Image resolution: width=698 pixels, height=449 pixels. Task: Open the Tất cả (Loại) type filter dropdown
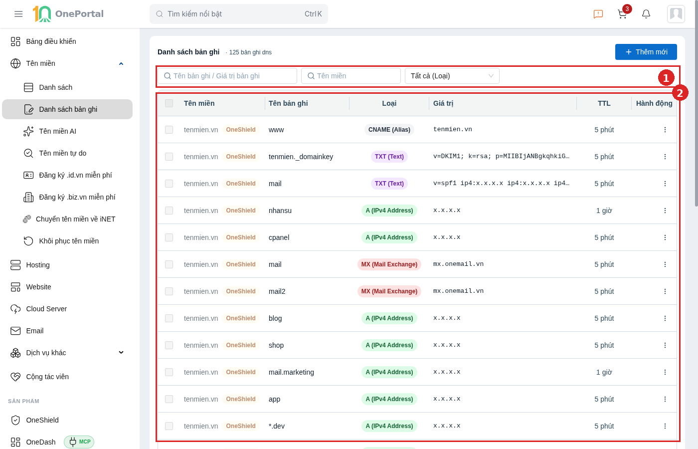point(452,76)
